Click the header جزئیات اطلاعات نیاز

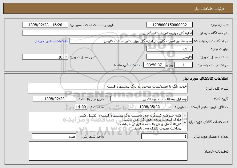(x=210, y=9)
